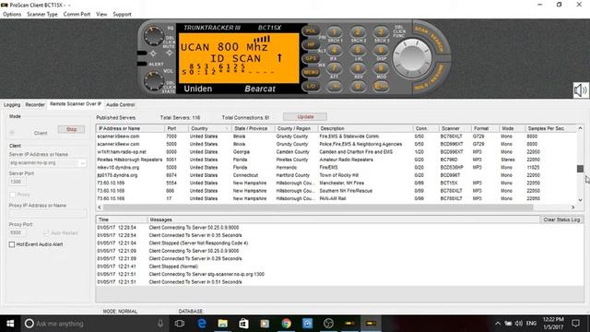
Task: Click the decimal point/No keypad button
Action: click(x=334, y=86)
